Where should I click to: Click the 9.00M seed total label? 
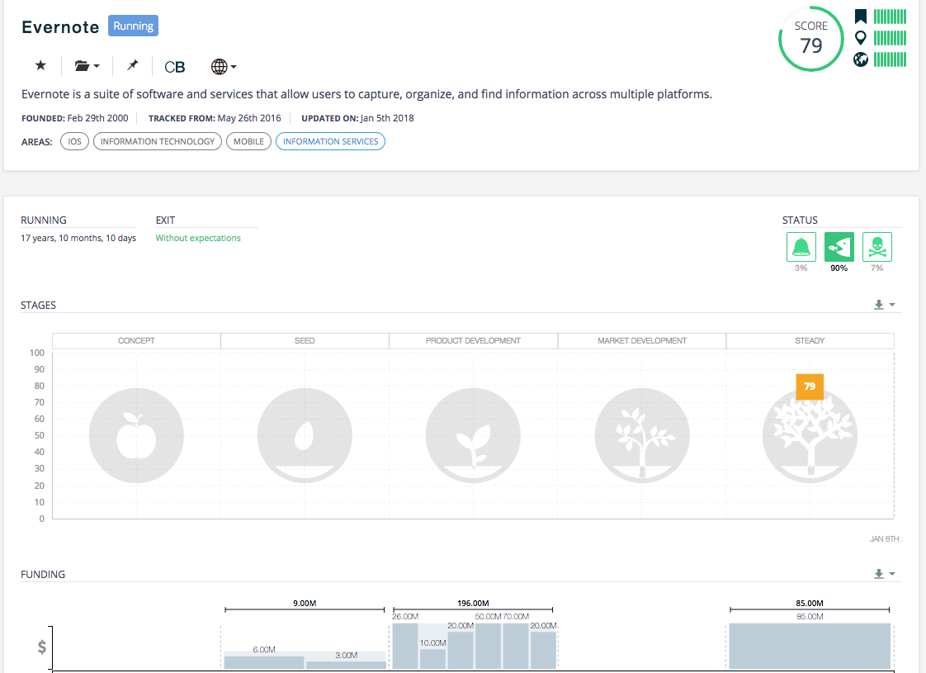(x=305, y=604)
